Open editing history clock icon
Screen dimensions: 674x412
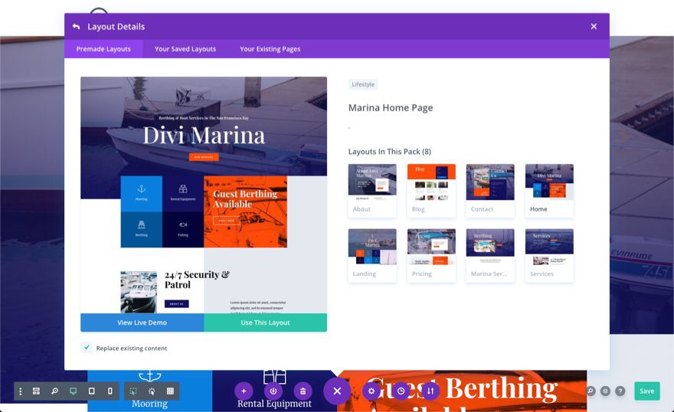pos(401,391)
